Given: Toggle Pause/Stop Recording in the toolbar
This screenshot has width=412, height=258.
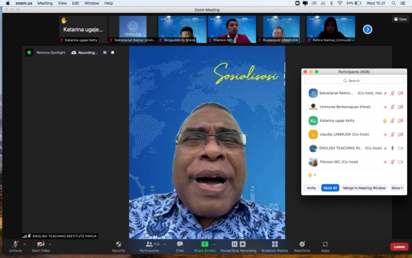Looking at the screenshot, I should pyautogui.click(x=238, y=244).
